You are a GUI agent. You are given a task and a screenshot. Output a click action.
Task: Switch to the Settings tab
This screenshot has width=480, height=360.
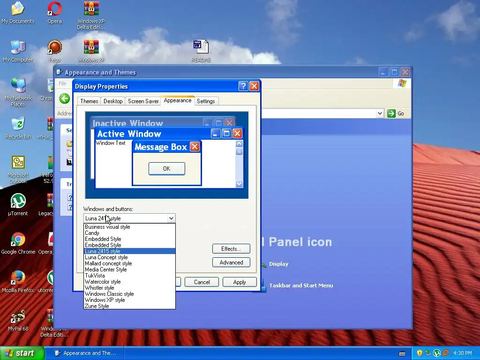[x=206, y=101]
